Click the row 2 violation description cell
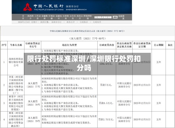This screenshot has height=128, width=175. pyautogui.click(x=69, y=85)
